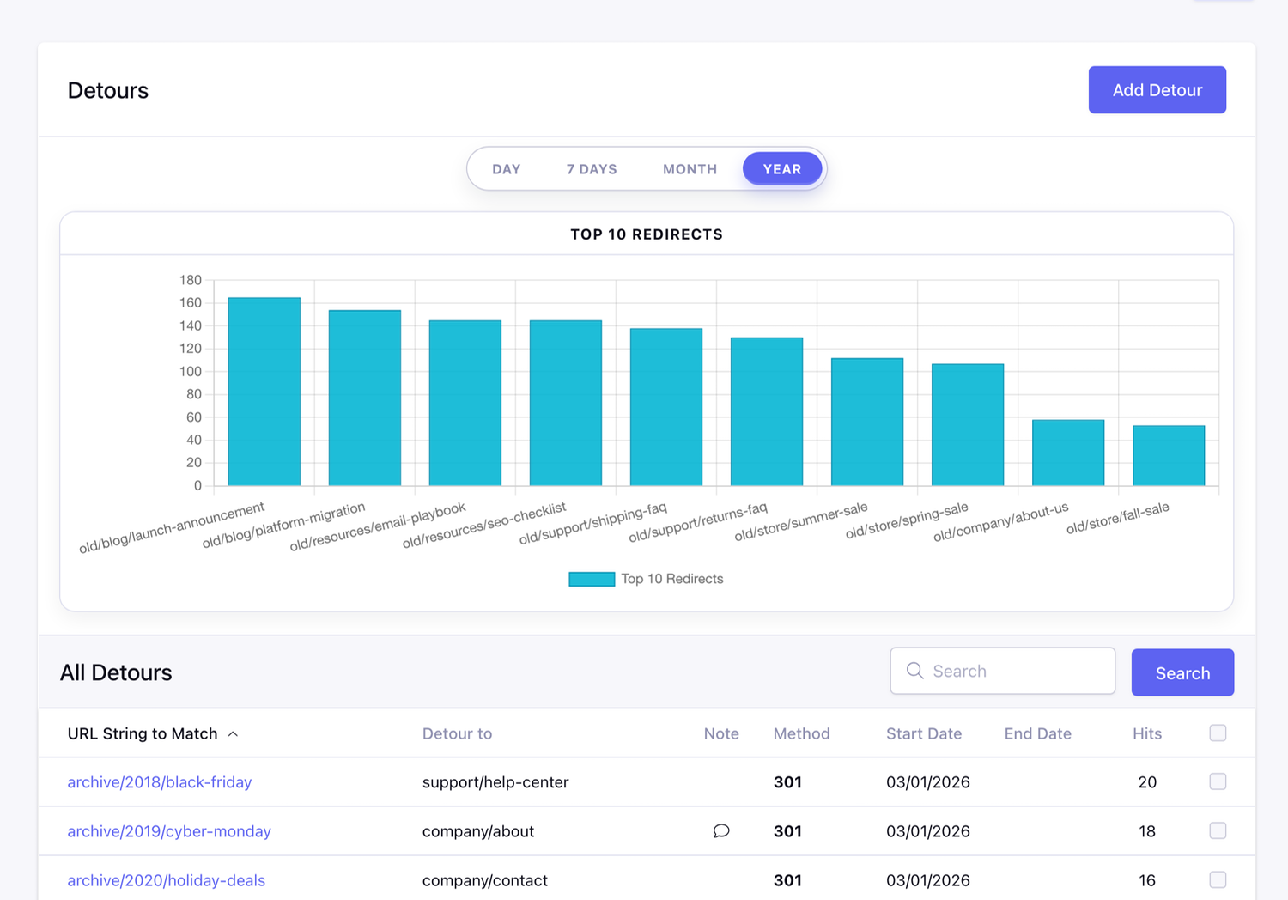
Task: Open the archive/2018/black-friday detour link
Action: click(160, 782)
